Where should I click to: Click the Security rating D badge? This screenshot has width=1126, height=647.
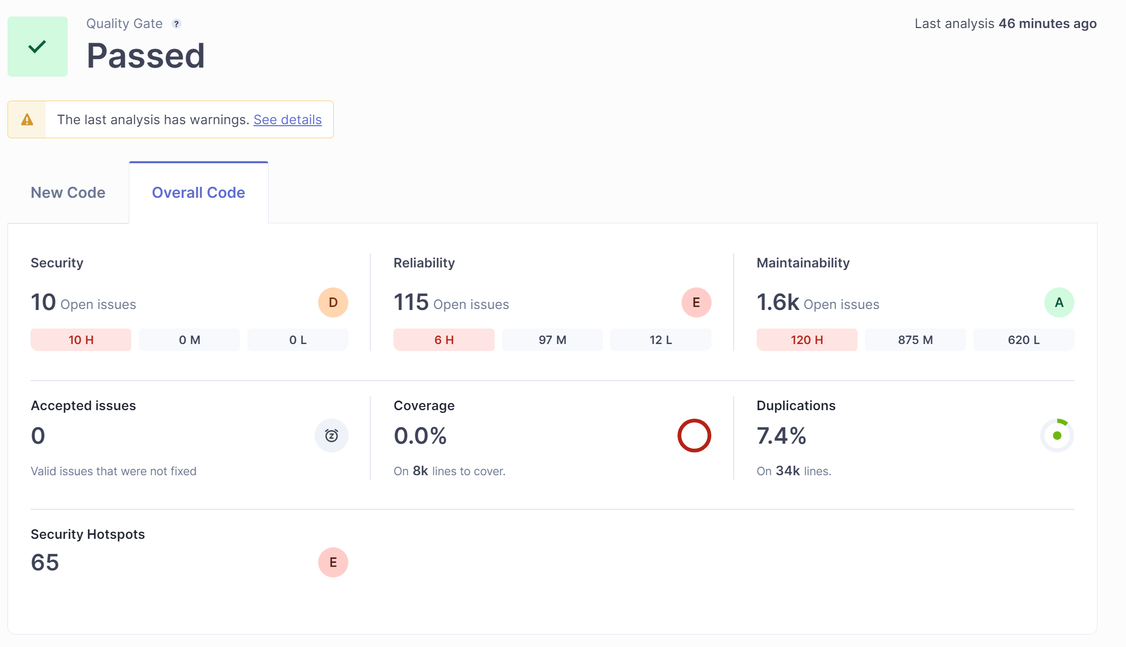(x=333, y=302)
